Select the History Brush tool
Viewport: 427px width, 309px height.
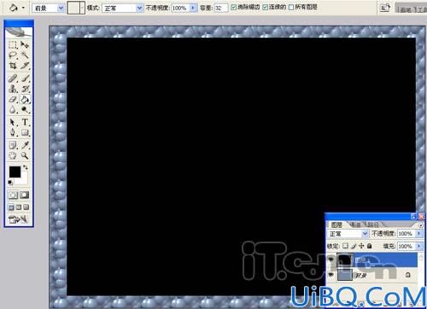coord(25,89)
